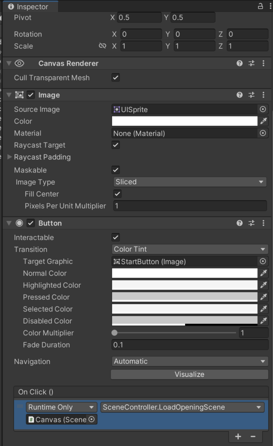Screen dimensions: 273x446
Task: Toggle the Interactable checkbox
Action: [x=115, y=237]
